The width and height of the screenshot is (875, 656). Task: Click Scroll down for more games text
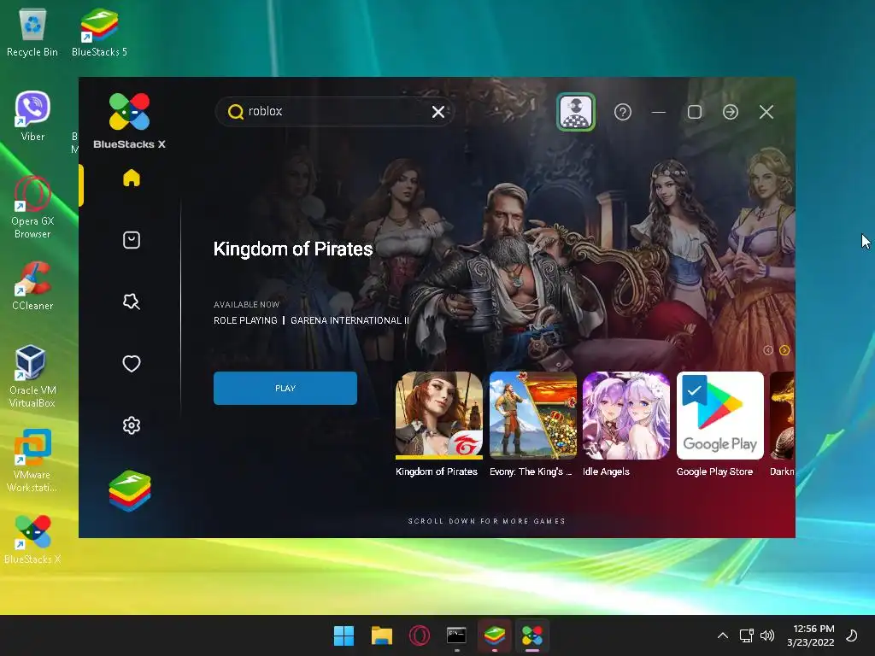click(x=486, y=521)
